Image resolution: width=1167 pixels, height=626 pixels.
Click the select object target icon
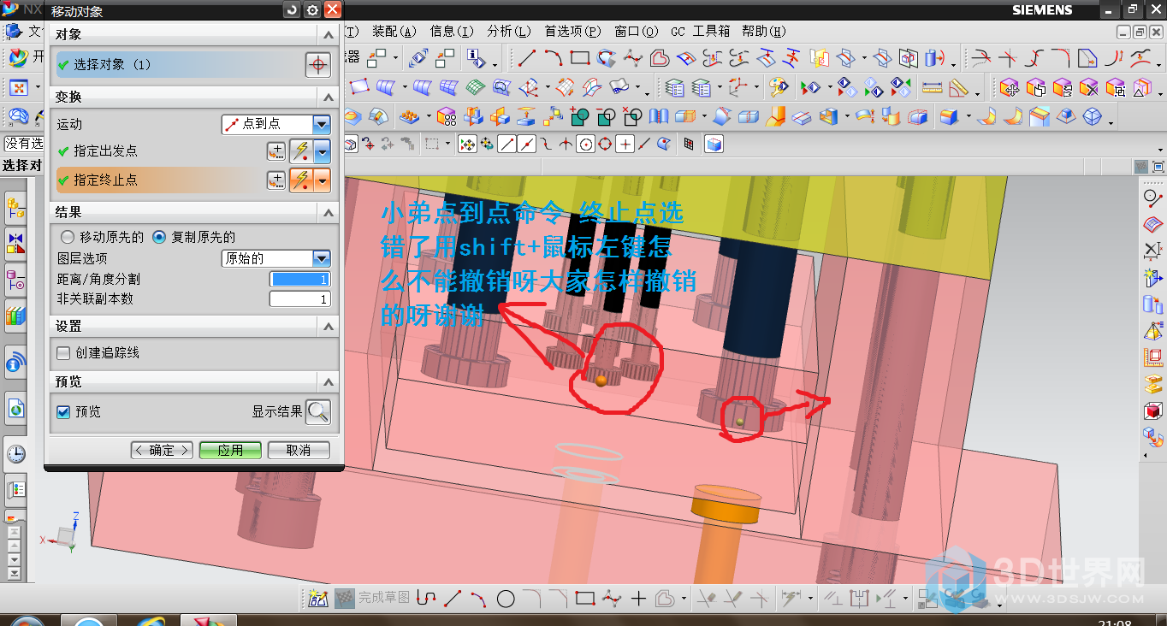[318, 64]
